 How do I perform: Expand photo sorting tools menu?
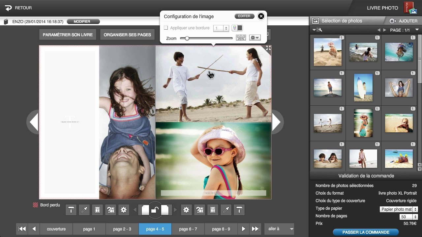click(317, 30)
